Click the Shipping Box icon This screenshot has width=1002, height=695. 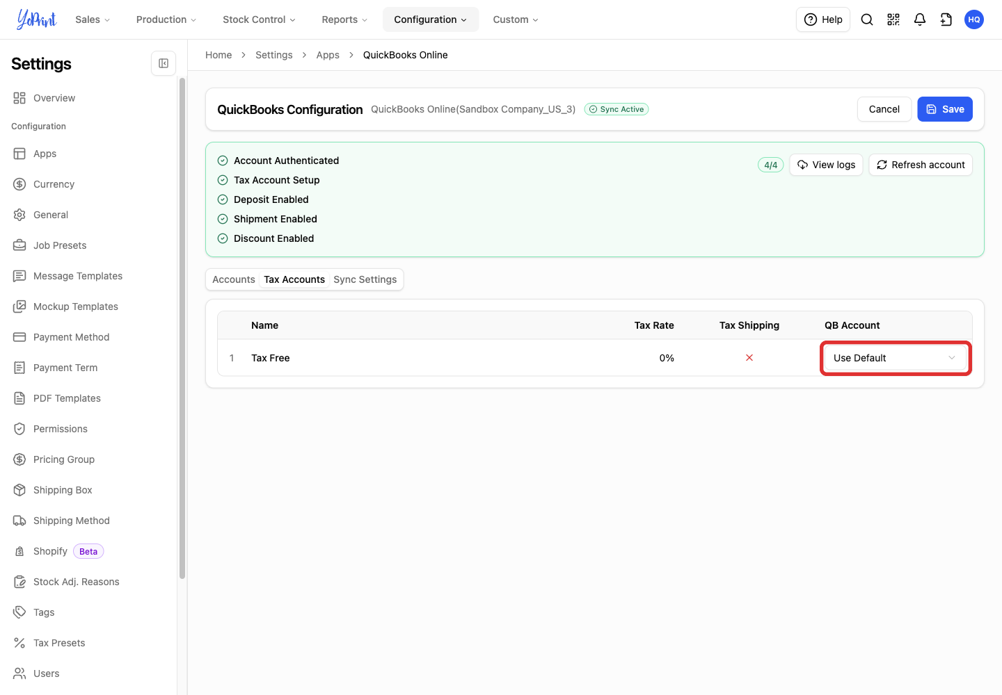[19, 490]
